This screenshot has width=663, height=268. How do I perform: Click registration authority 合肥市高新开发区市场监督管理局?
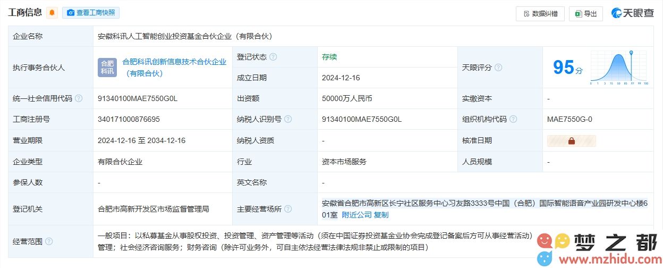click(154, 209)
